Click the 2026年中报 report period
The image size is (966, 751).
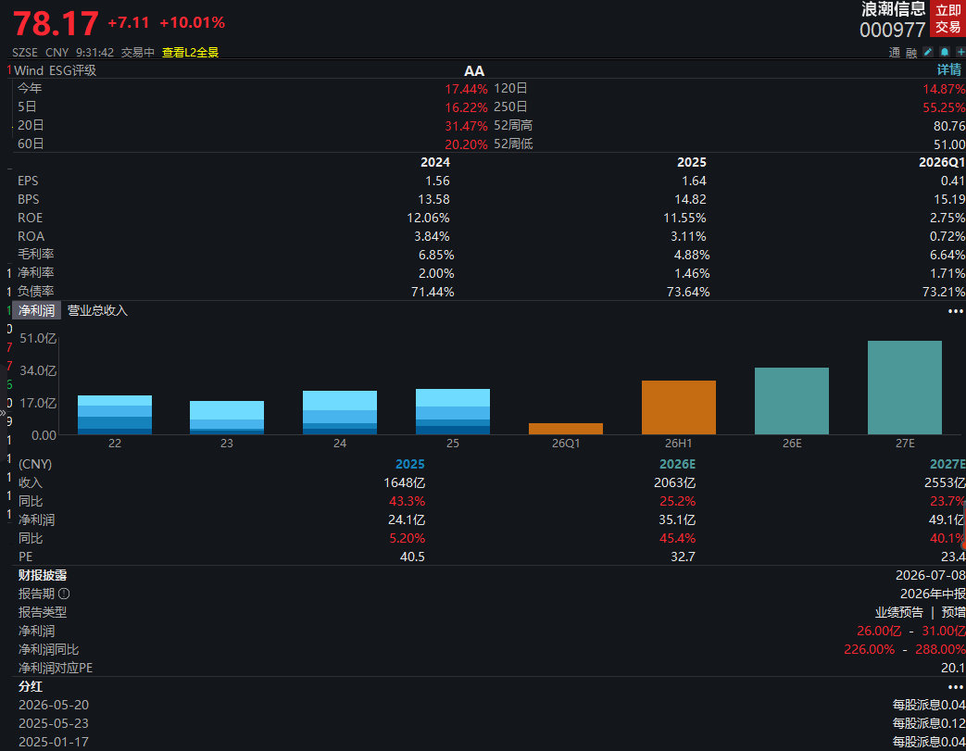[x=933, y=594]
